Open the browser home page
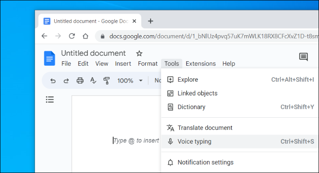The image size is (319, 173). pyautogui.click(x=86, y=36)
